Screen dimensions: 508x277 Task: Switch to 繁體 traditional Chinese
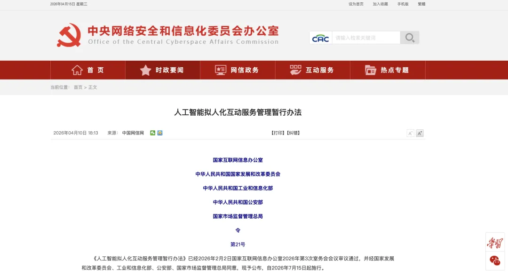tap(421, 4)
